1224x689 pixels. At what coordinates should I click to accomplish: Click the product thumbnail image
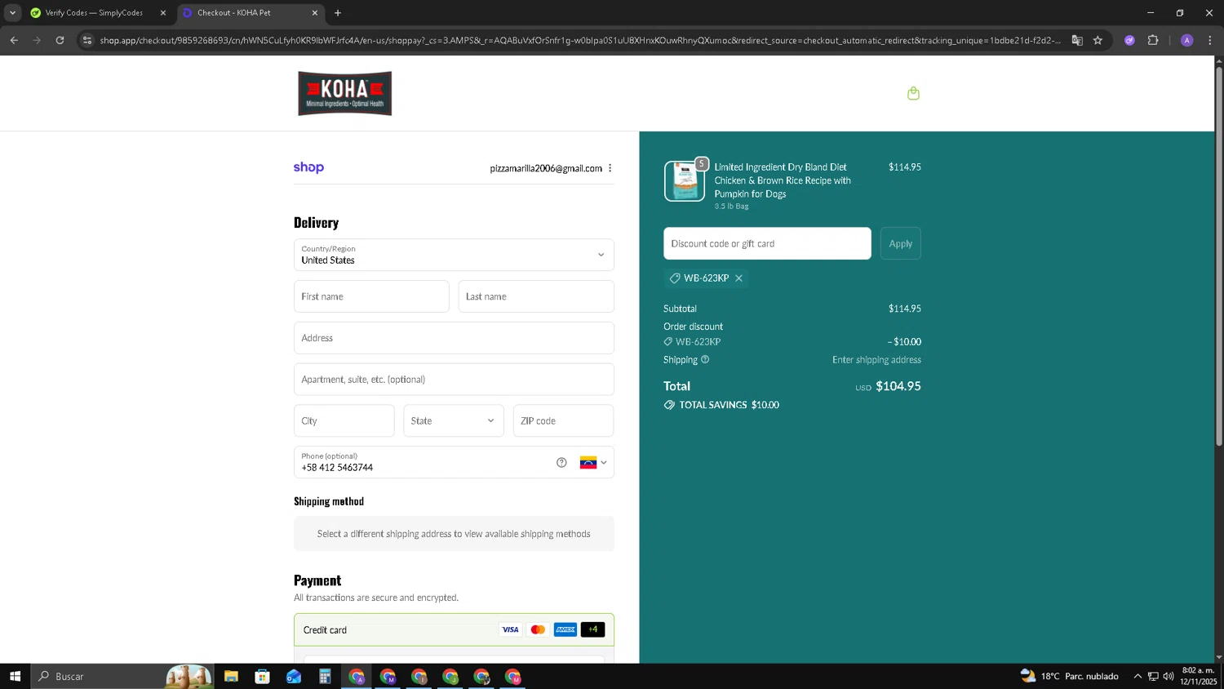coord(685,180)
